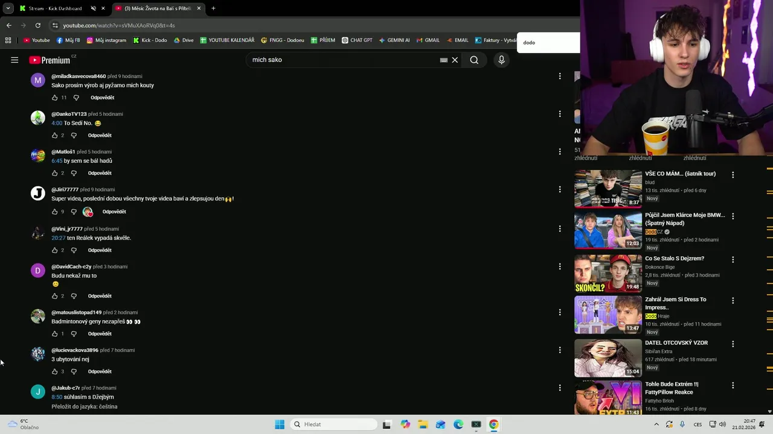Mute the Kick Dashboard tab audio icon
Viewport: 773px width, 434px height.
click(93, 8)
